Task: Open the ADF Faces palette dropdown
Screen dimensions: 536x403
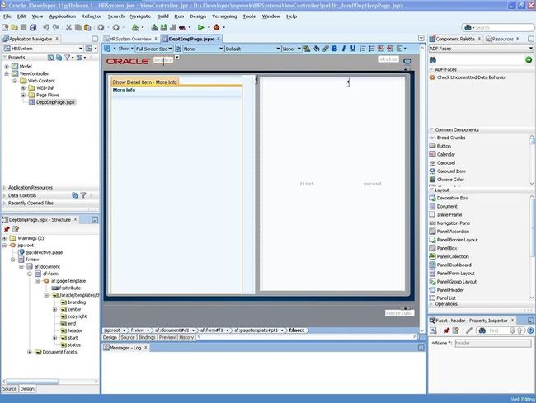Action: click(x=531, y=49)
